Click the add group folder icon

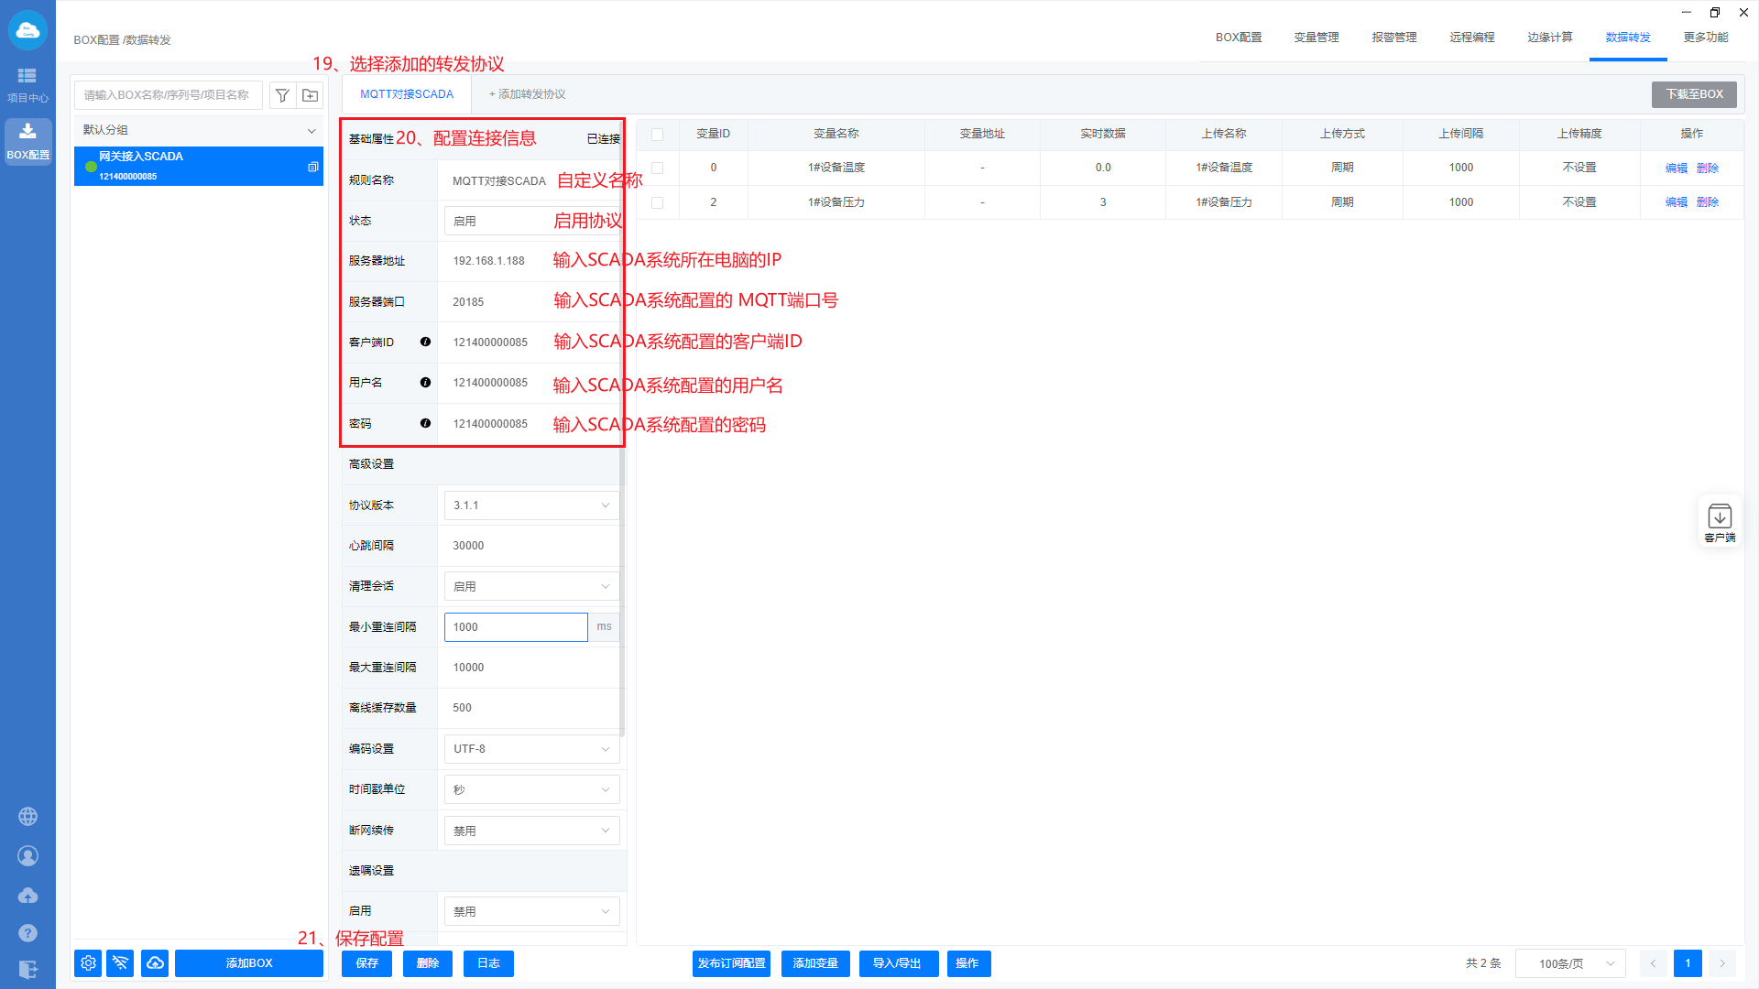tap(311, 95)
